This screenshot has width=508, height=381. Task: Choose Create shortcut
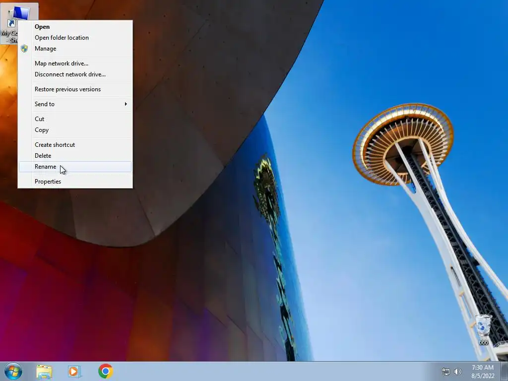(x=75, y=145)
